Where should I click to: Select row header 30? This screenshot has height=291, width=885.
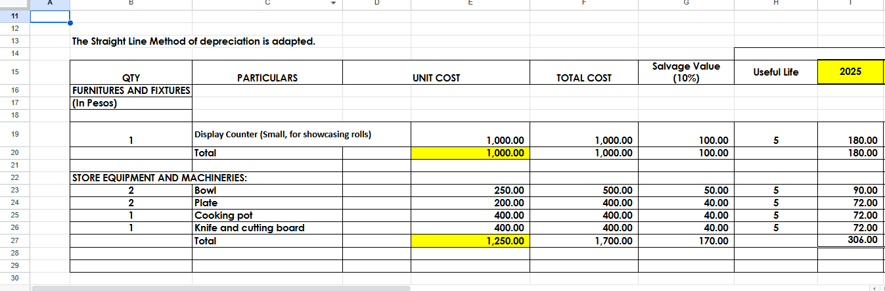pos(15,278)
